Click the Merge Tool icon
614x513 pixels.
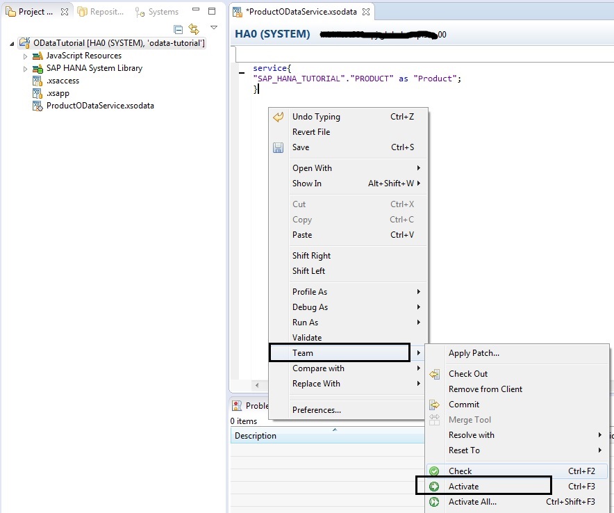click(x=433, y=420)
